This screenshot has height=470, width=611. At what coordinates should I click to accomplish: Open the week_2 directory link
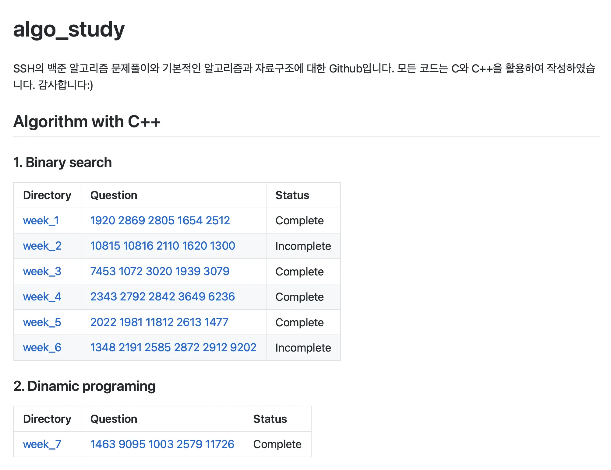(42, 246)
